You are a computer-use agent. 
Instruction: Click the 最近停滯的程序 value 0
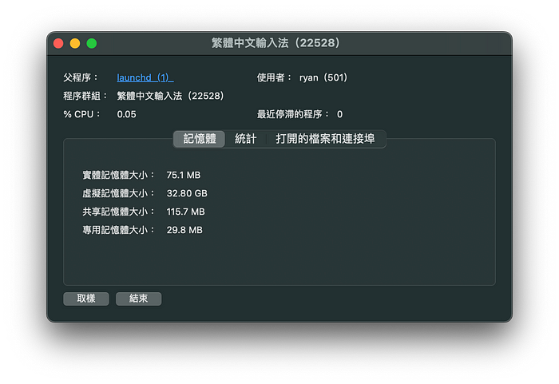(339, 114)
